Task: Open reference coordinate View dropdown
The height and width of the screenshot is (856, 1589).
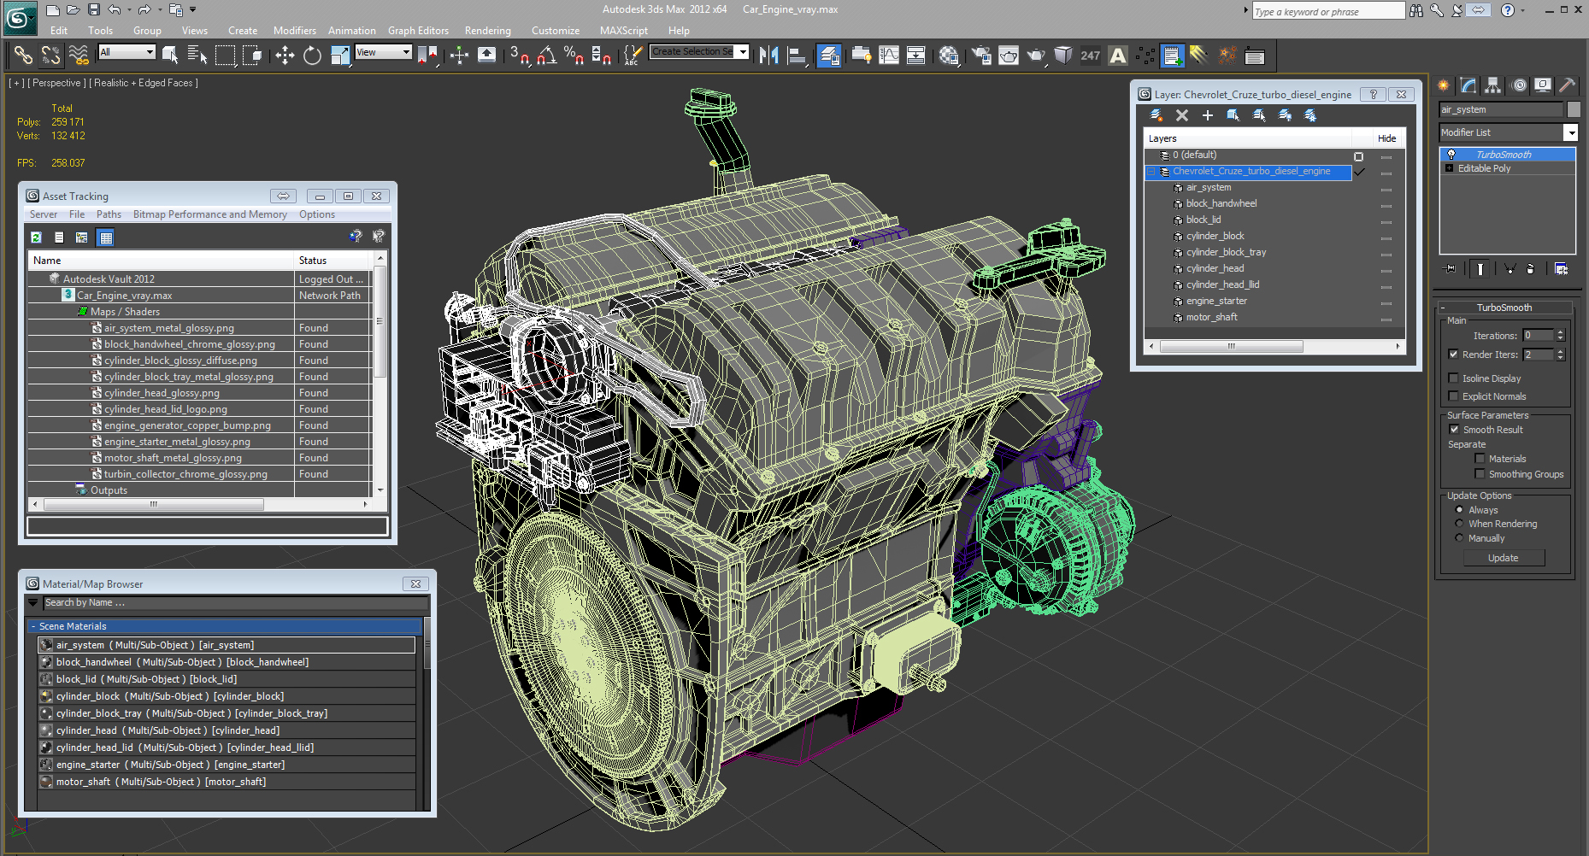Action: [x=406, y=52]
